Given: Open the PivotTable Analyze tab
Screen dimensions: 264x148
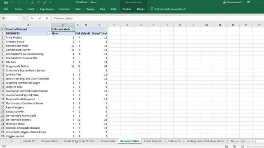Looking at the screenshot, I should click(x=127, y=9).
